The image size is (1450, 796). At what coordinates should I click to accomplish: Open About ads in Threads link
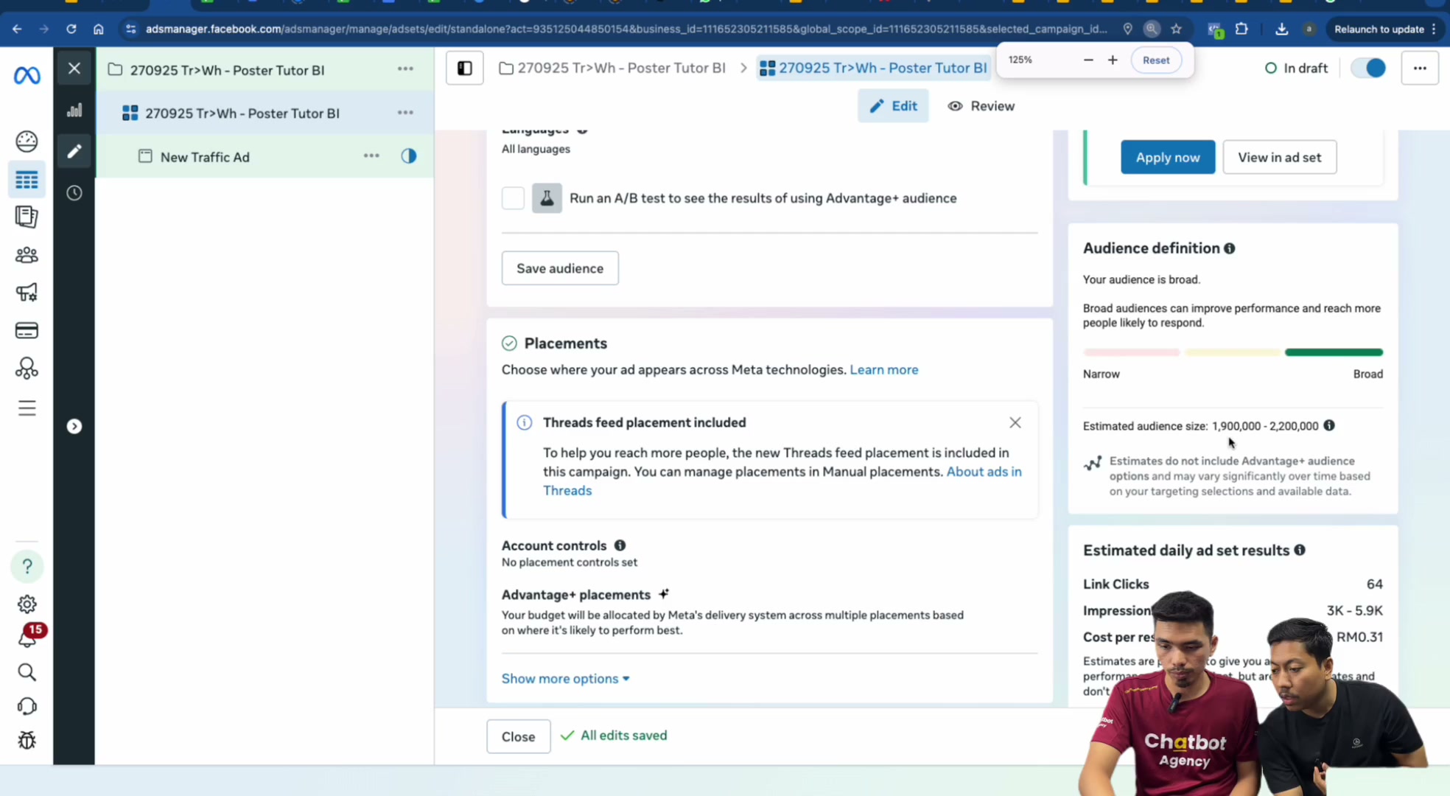tap(782, 481)
